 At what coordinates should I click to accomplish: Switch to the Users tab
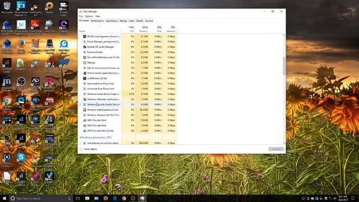click(132, 21)
